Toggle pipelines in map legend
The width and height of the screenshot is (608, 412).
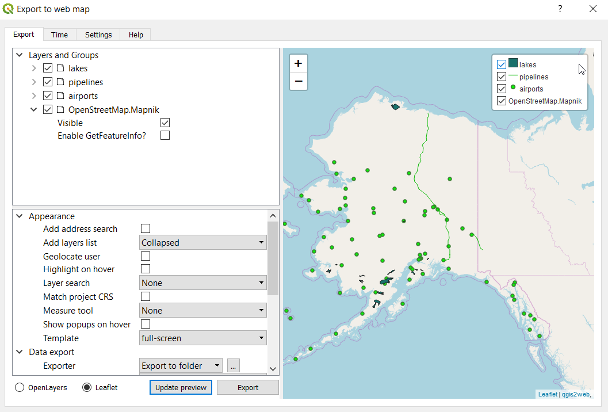pyautogui.click(x=502, y=77)
